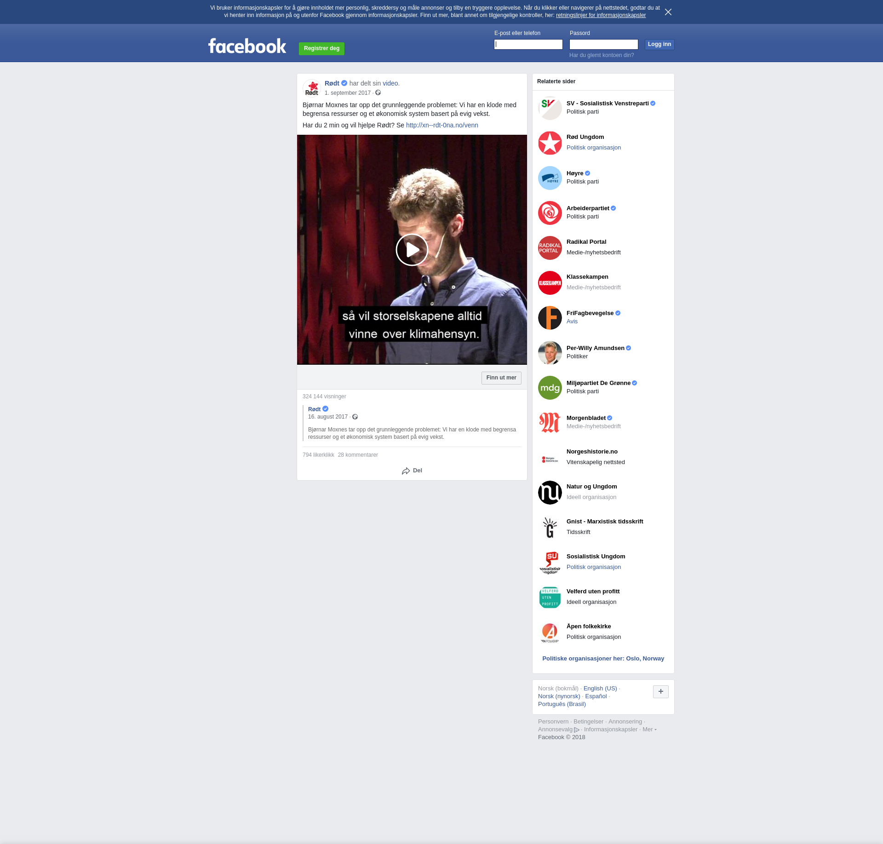This screenshot has height=844, width=883.
Task: Open the Har du glemt kontoen din link
Action: (602, 55)
